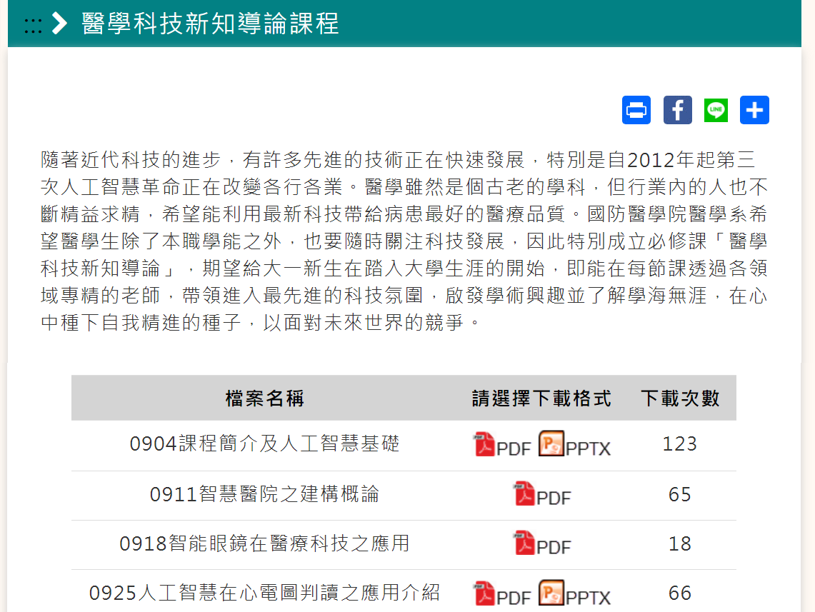Download PDF for 0904課程簡介及人工智慧基礎
The height and width of the screenshot is (612, 815).
[x=503, y=445]
